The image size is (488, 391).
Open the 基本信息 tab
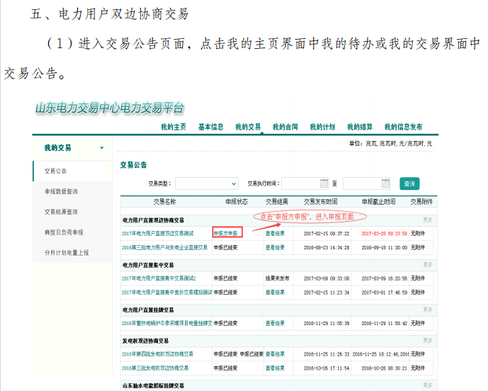[210, 127]
